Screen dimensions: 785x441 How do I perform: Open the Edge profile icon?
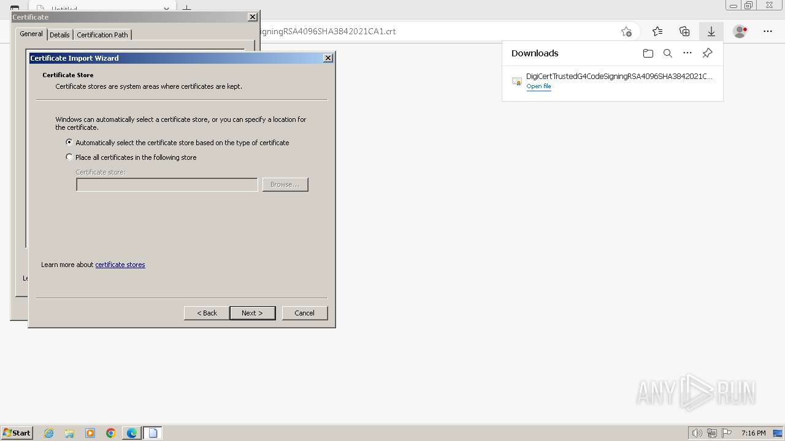click(740, 31)
